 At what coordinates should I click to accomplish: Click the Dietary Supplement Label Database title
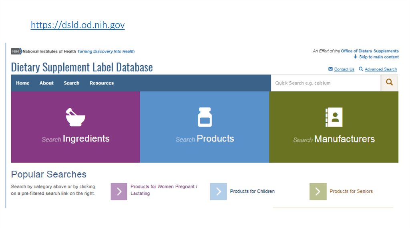coord(82,67)
